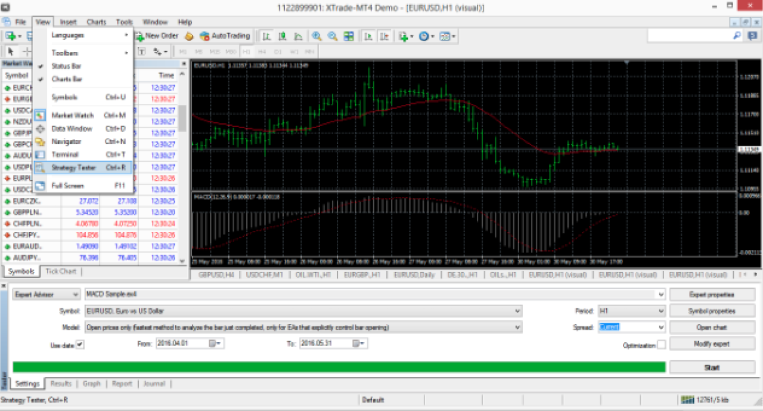
Task: Select the H4 timeframe button
Action: click(262, 51)
